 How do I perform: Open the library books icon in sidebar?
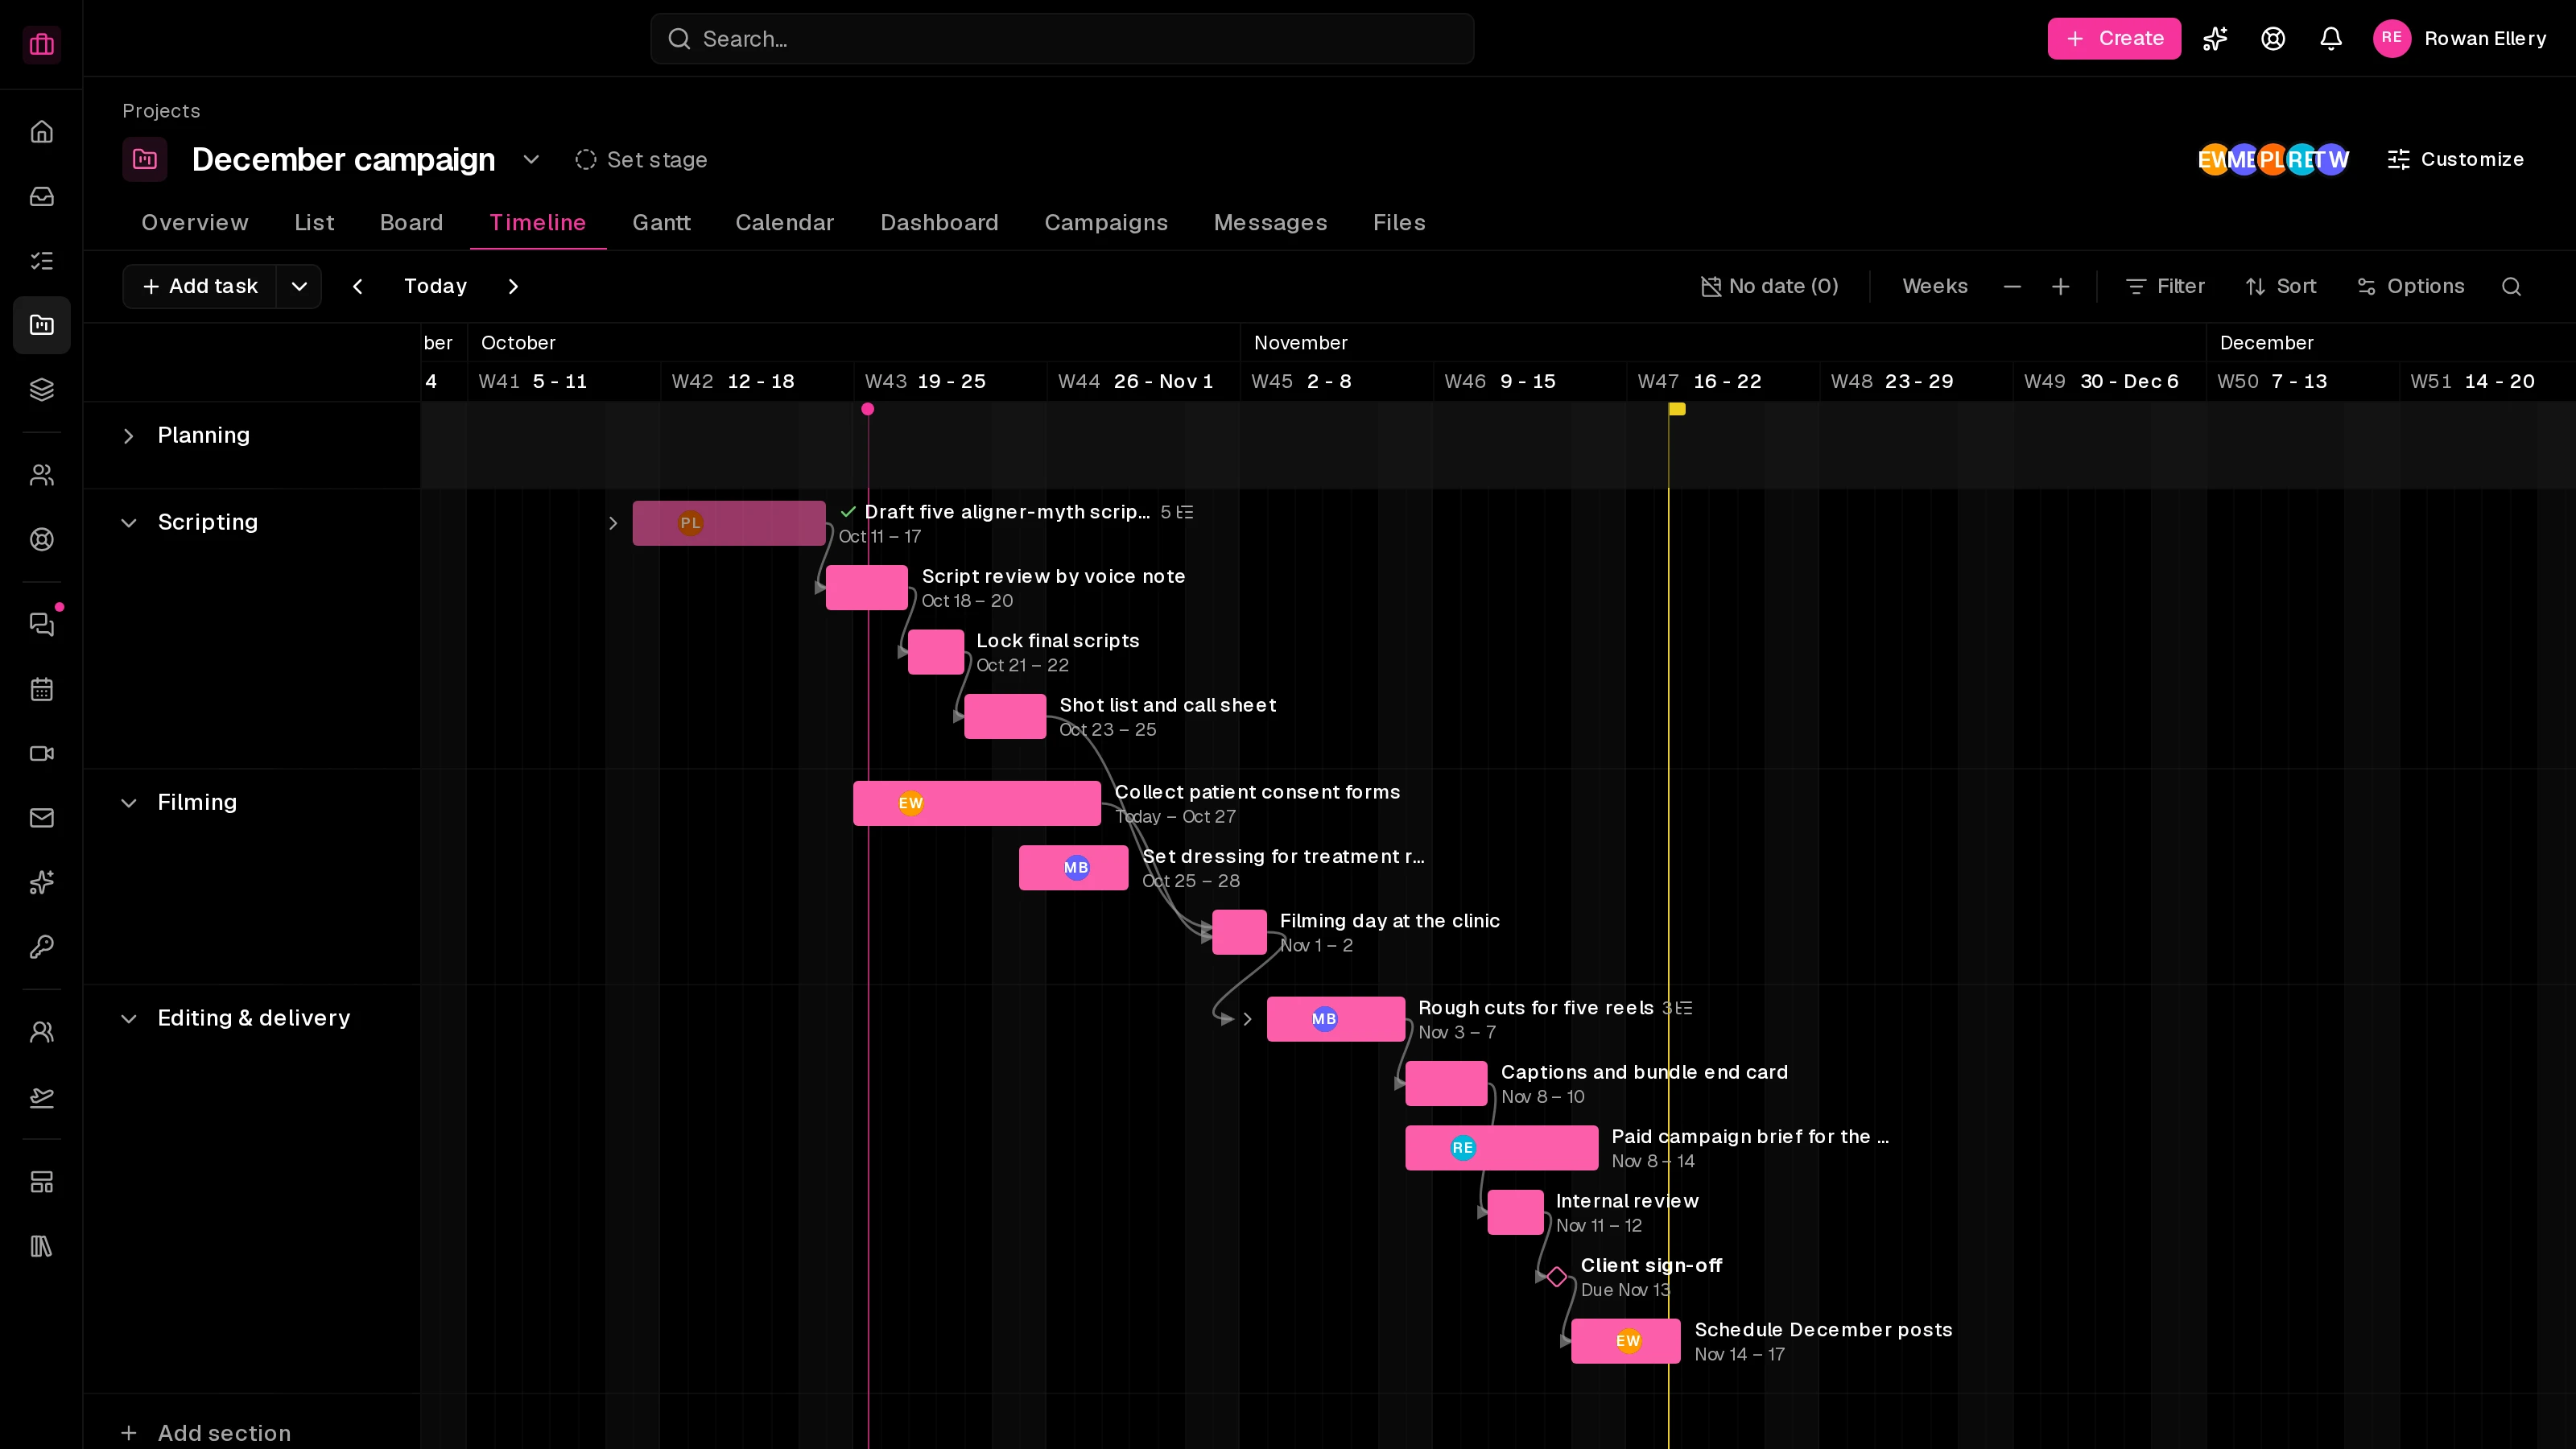(41, 1246)
